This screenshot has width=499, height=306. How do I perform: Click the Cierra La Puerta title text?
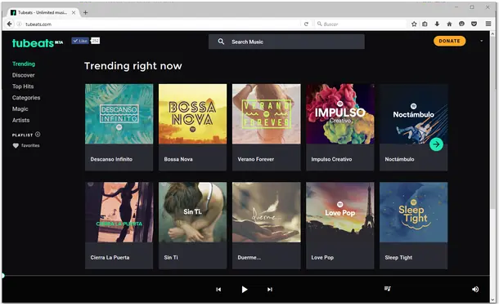(110, 257)
